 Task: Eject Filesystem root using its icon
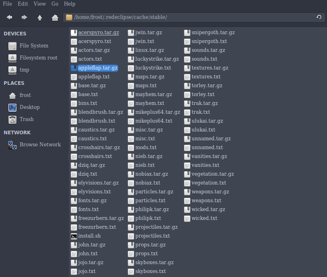click(x=12, y=58)
